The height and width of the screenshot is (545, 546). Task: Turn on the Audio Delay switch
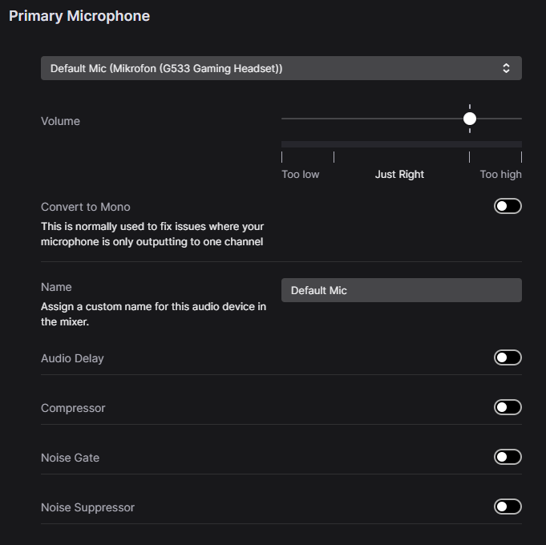[508, 357]
